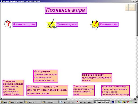Select the Выражает сомнение card
Screen dimensions: 138x104
[115, 90]
